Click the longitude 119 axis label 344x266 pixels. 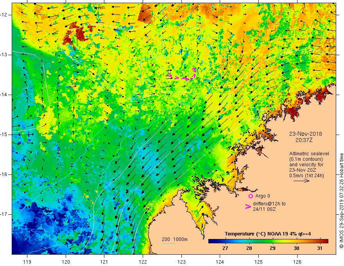point(27,262)
